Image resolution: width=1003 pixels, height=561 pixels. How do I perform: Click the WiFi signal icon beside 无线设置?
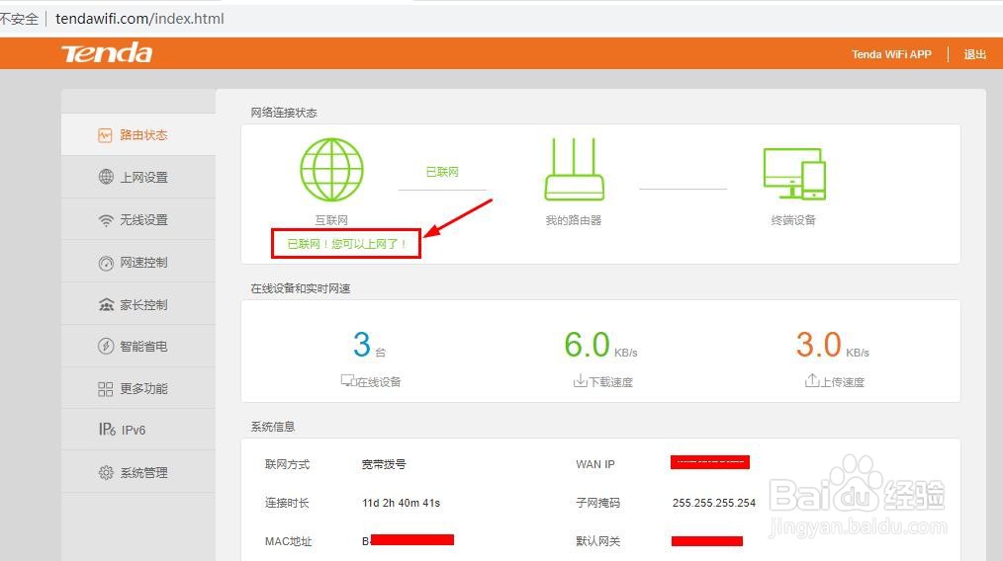click(106, 220)
